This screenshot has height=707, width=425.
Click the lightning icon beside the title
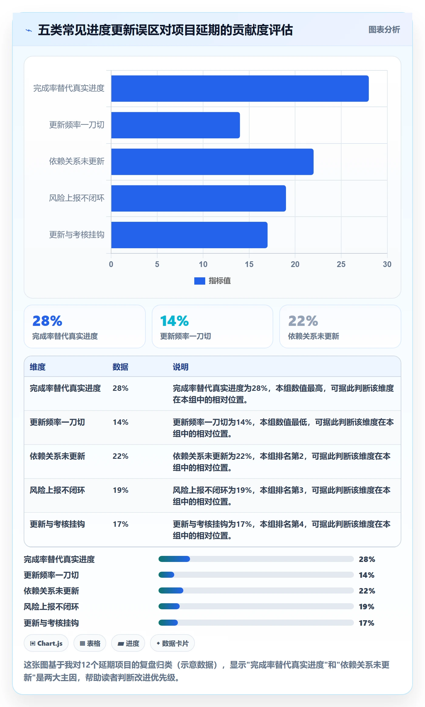pyautogui.click(x=29, y=30)
